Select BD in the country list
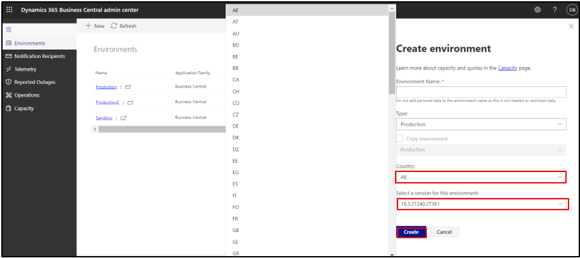This screenshot has width=580, height=258. click(308, 45)
